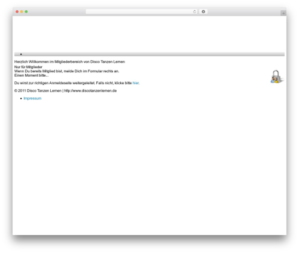This screenshot has width=299, height=253.
Task: Click the 'Einen Moment bitte...' text
Action: [32, 75]
